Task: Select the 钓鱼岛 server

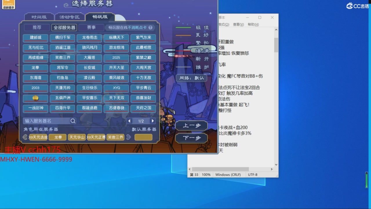Action: (x=63, y=78)
